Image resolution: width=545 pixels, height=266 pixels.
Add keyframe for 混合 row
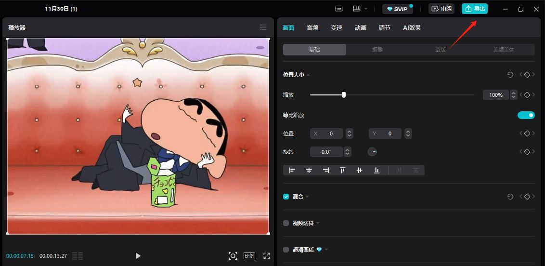tap(527, 197)
